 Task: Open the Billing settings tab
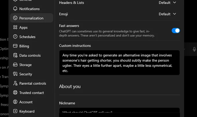[32, 46]
